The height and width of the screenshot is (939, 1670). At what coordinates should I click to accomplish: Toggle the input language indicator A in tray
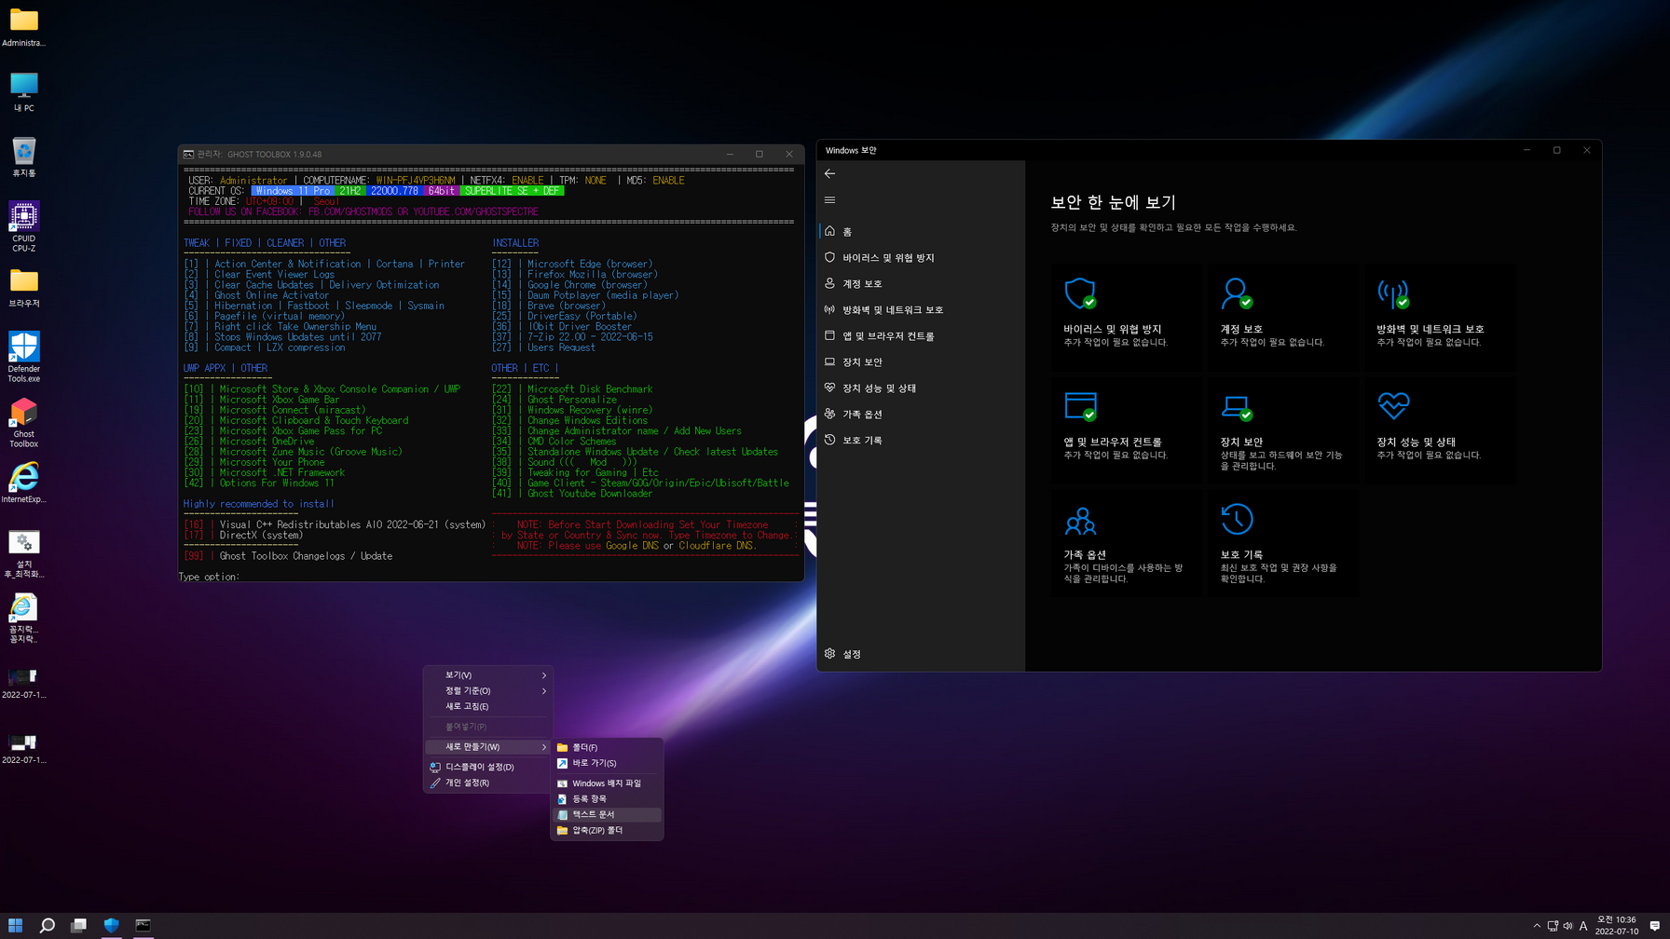tap(1583, 926)
